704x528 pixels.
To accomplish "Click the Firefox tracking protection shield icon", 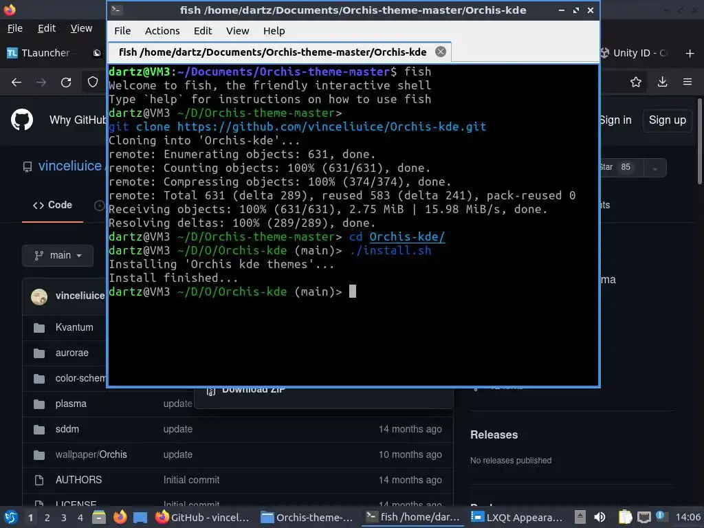I will 93,82.
